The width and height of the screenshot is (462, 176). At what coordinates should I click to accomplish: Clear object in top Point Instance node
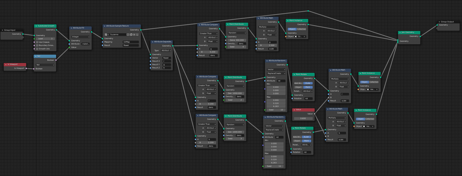click(304, 36)
